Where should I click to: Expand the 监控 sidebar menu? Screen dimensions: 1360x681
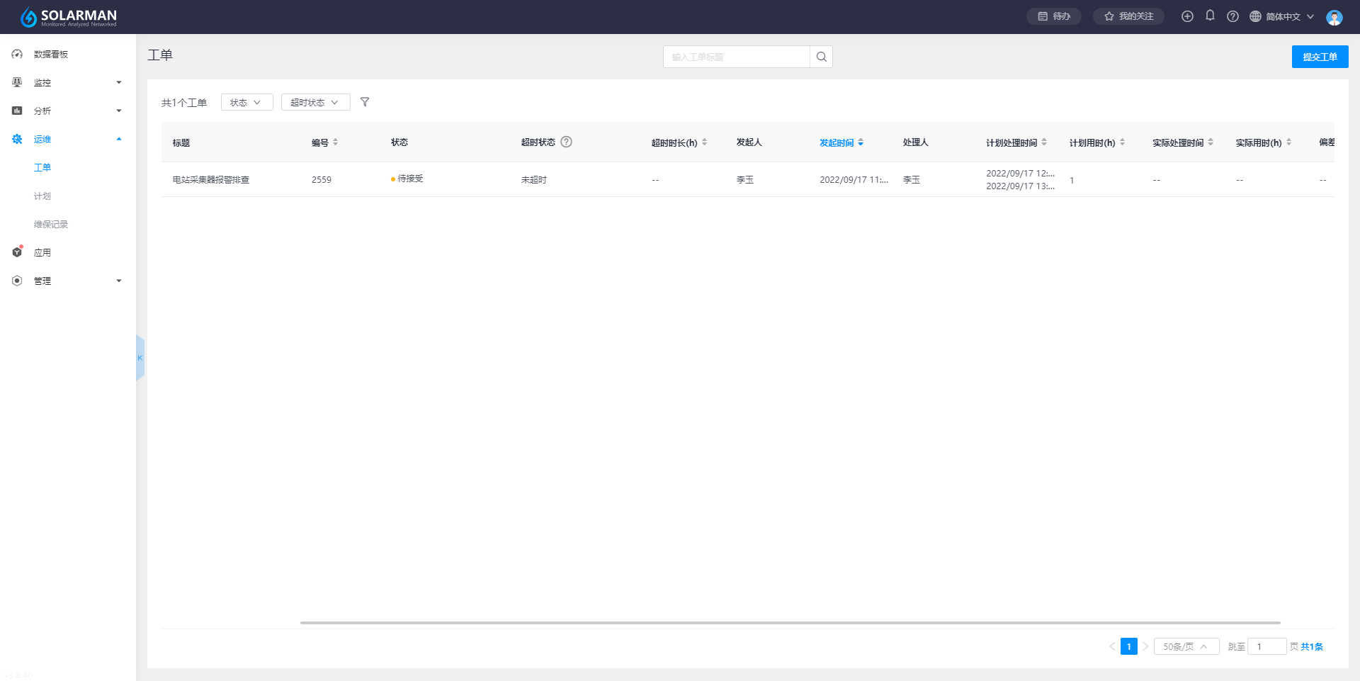tap(67, 82)
